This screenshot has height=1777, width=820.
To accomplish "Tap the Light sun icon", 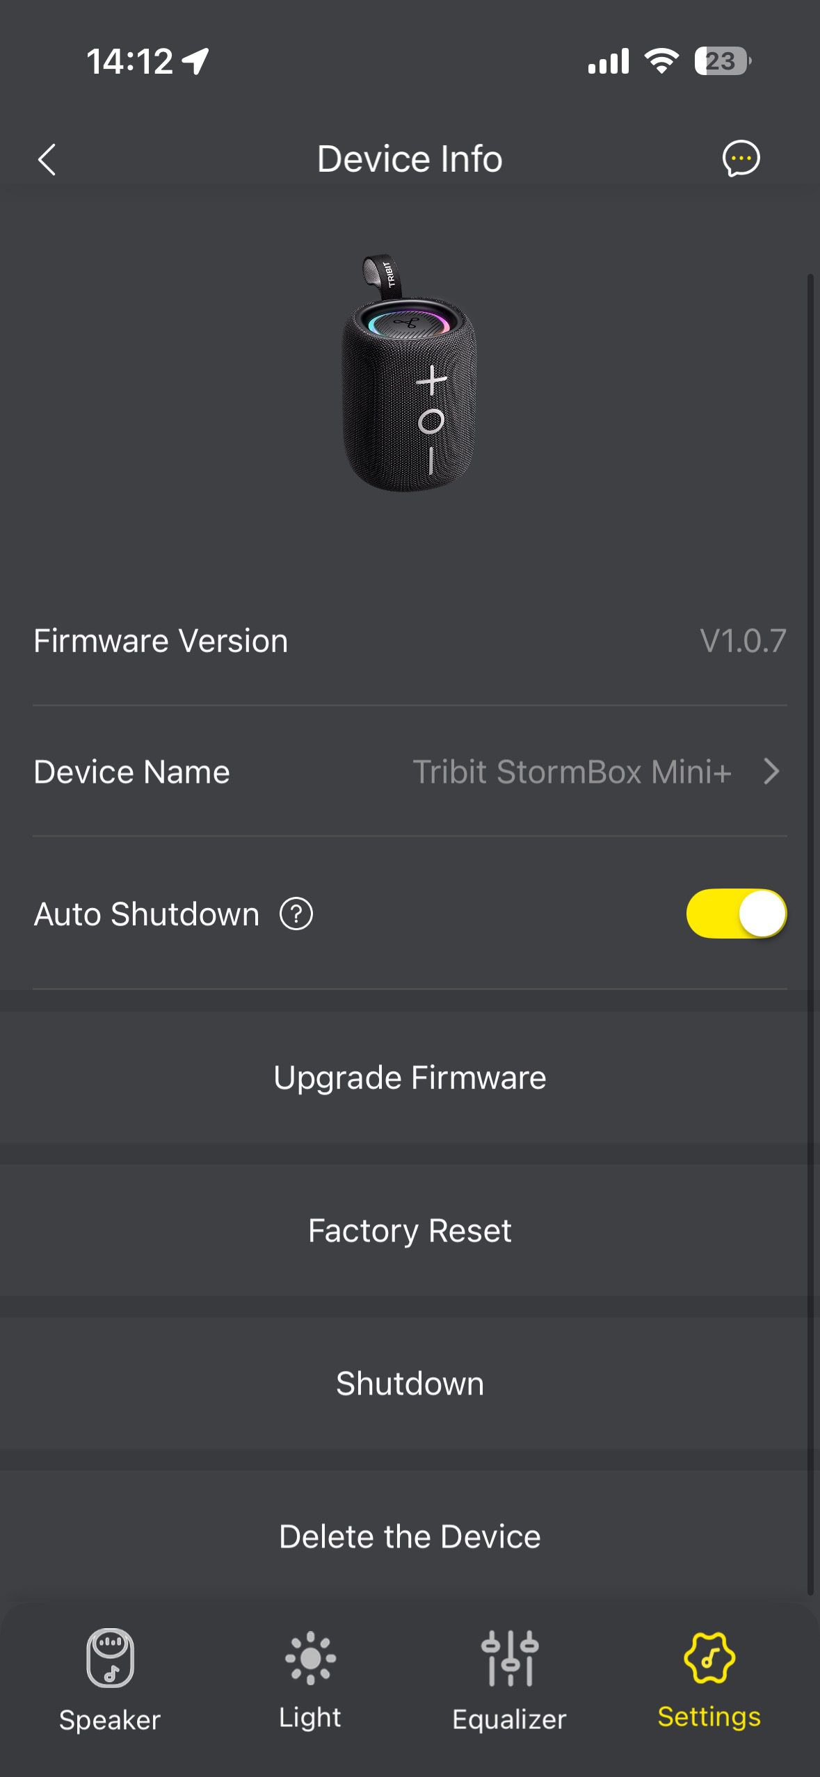I will tap(310, 1658).
